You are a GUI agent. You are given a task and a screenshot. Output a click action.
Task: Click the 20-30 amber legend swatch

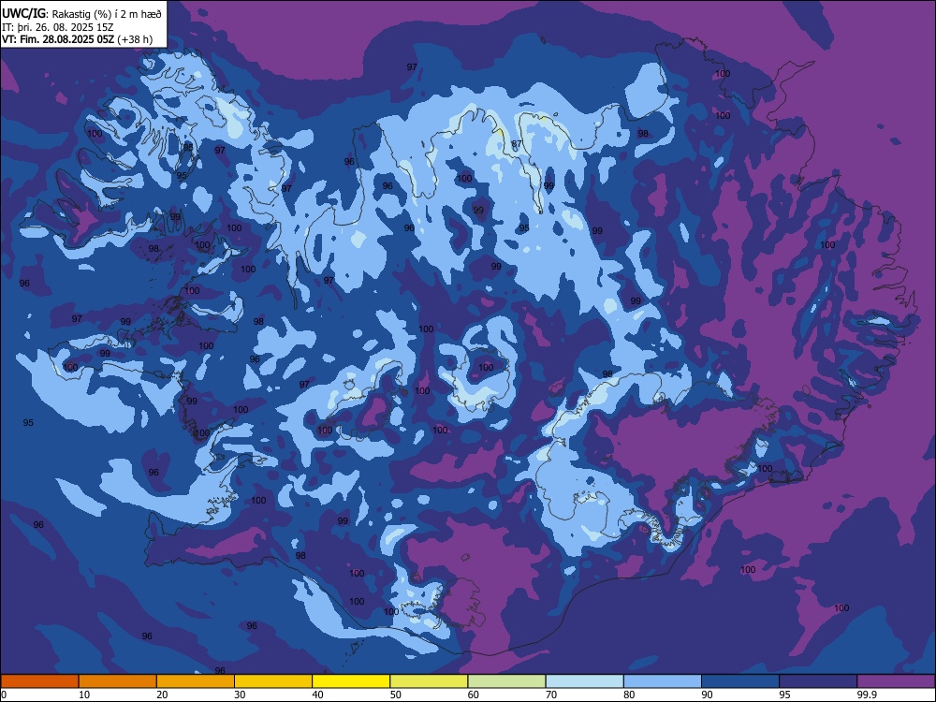coord(196,681)
